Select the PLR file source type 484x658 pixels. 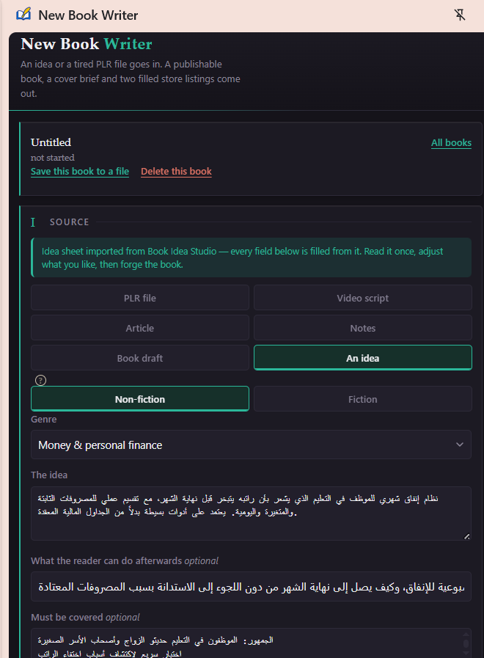pyautogui.click(x=140, y=298)
